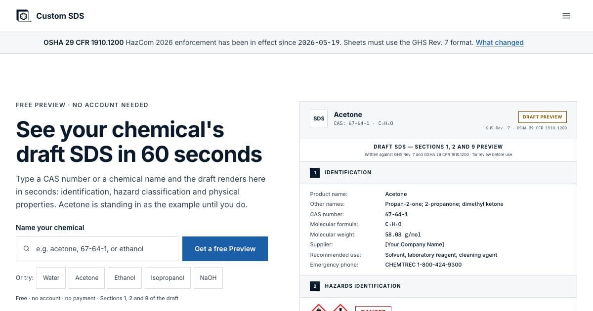The height and width of the screenshot is (311, 593).
Task: Click the section 2 number badge
Action: 315,286
